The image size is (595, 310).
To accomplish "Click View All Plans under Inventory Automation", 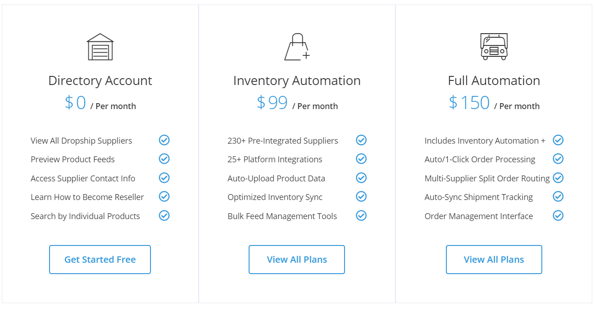I will (x=297, y=259).
